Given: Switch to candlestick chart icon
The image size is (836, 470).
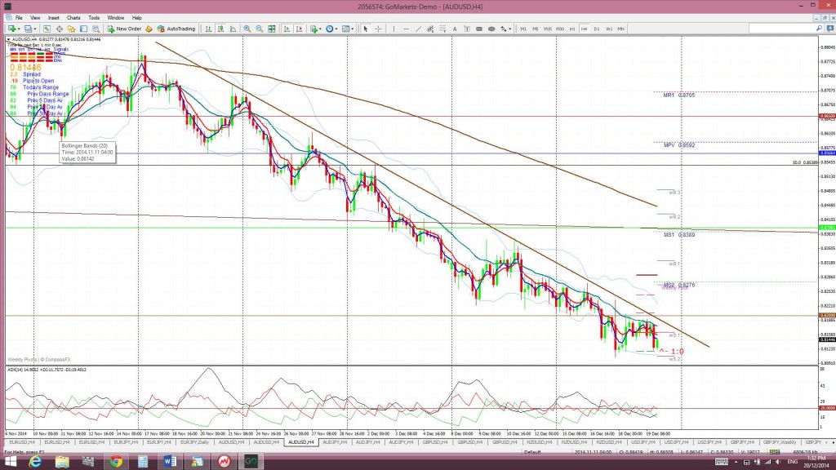Looking at the screenshot, I should click(x=220, y=29).
